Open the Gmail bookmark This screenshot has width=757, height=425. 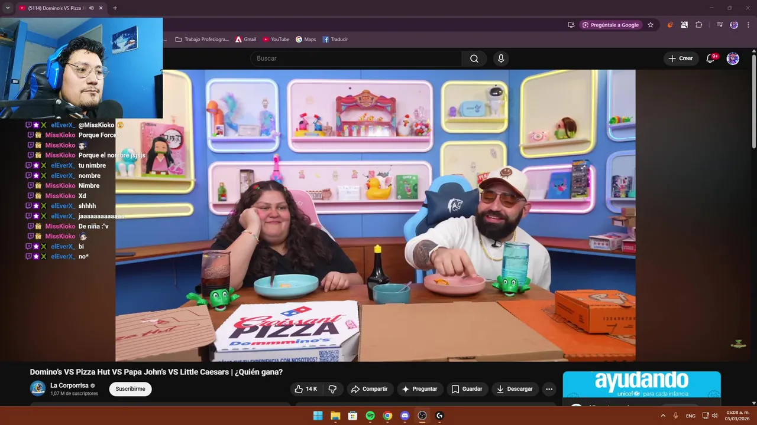(245, 40)
